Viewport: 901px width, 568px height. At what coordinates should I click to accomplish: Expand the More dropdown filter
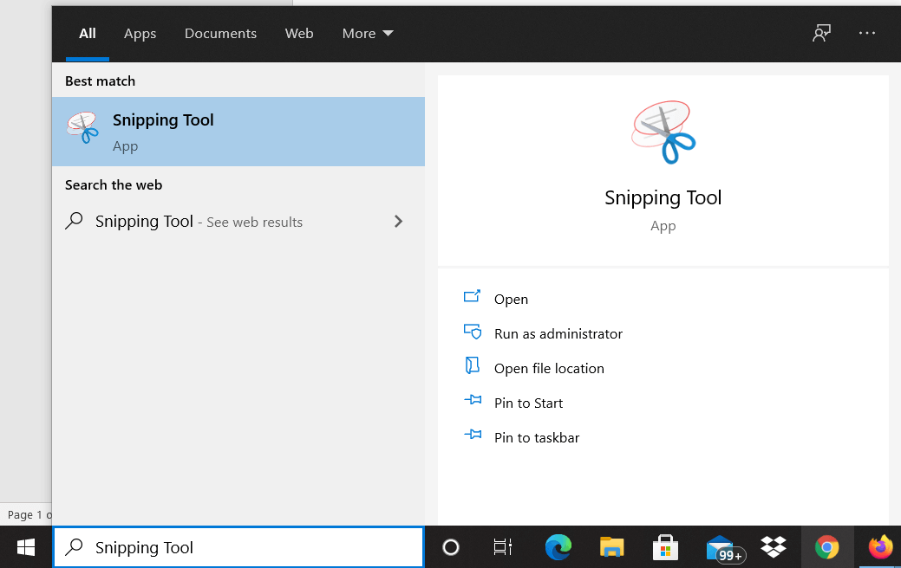coord(368,33)
